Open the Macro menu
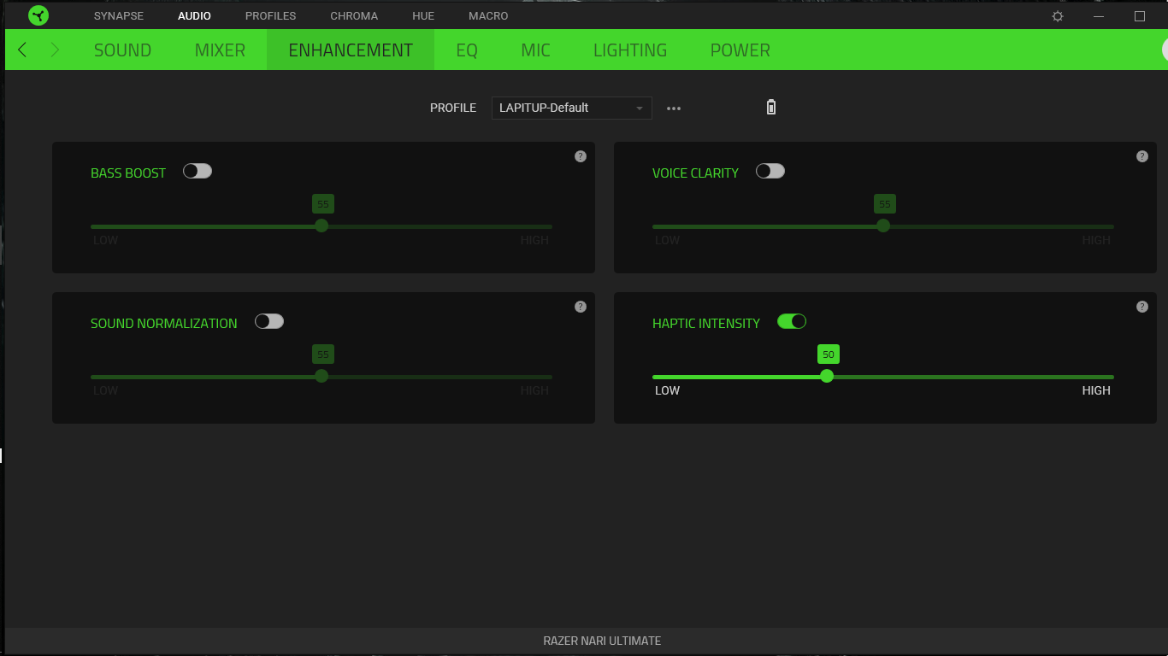 click(x=488, y=15)
